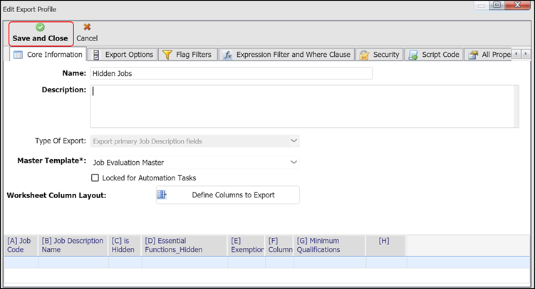Enable Locked for Automation Tasks checkbox
This screenshot has height=289, width=535.
(x=95, y=178)
